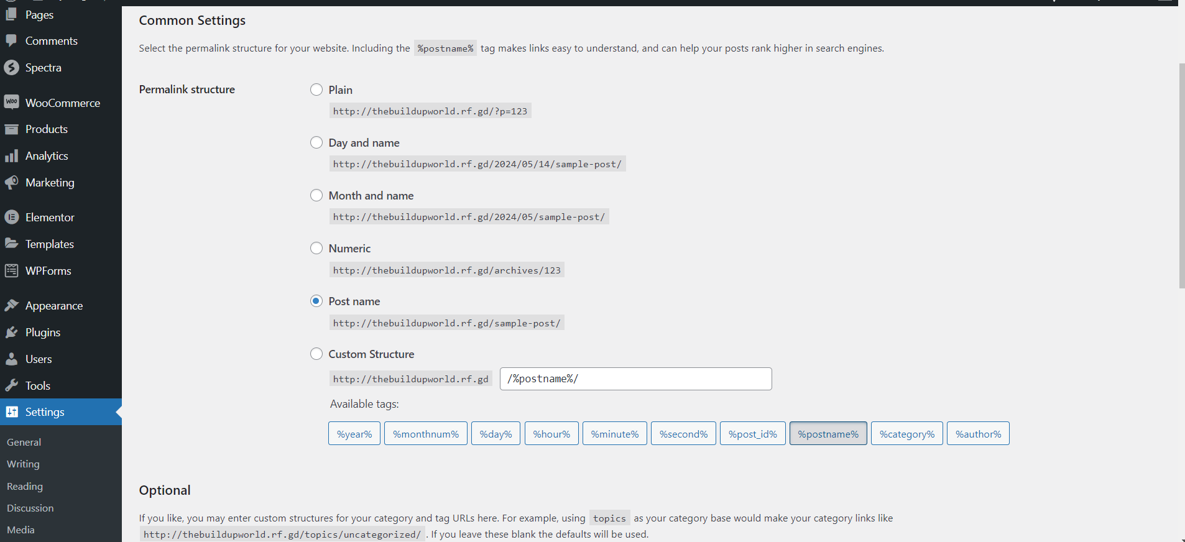The width and height of the screenshot is (1185, 542).
Task: Click the Products archive box icon
Action: 11,129
